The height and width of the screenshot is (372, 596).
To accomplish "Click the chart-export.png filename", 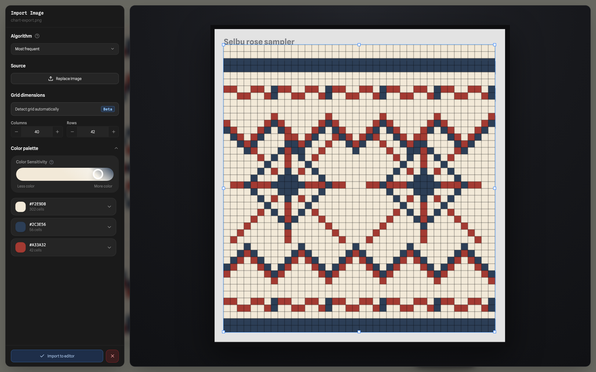I will pyautogui.click(x=26, y=20).
